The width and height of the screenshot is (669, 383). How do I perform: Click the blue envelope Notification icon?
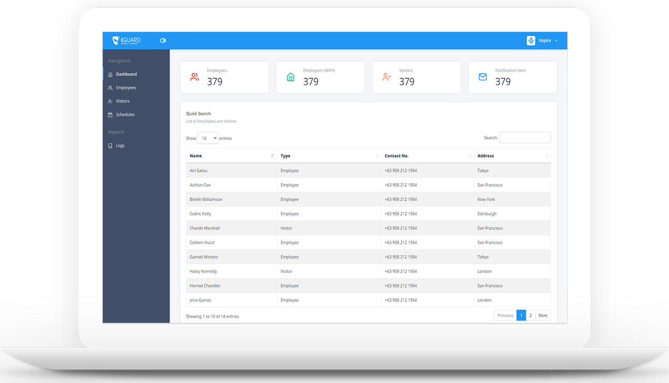[x=483, y=77]
